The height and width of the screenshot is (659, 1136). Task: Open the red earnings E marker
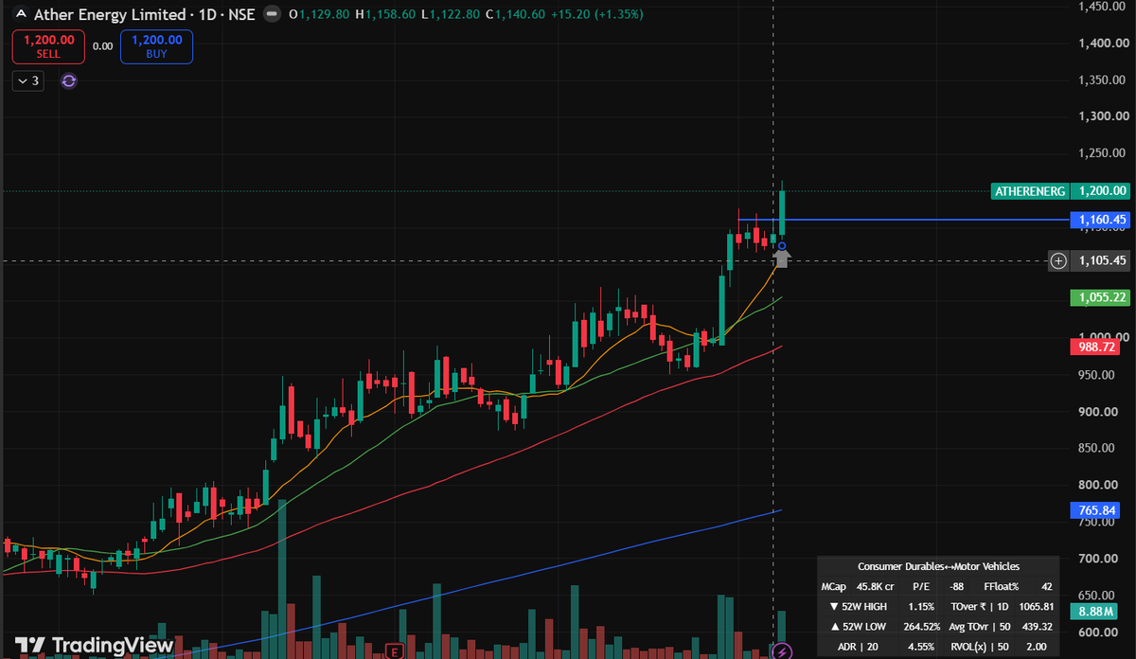[x=397, y=651]
